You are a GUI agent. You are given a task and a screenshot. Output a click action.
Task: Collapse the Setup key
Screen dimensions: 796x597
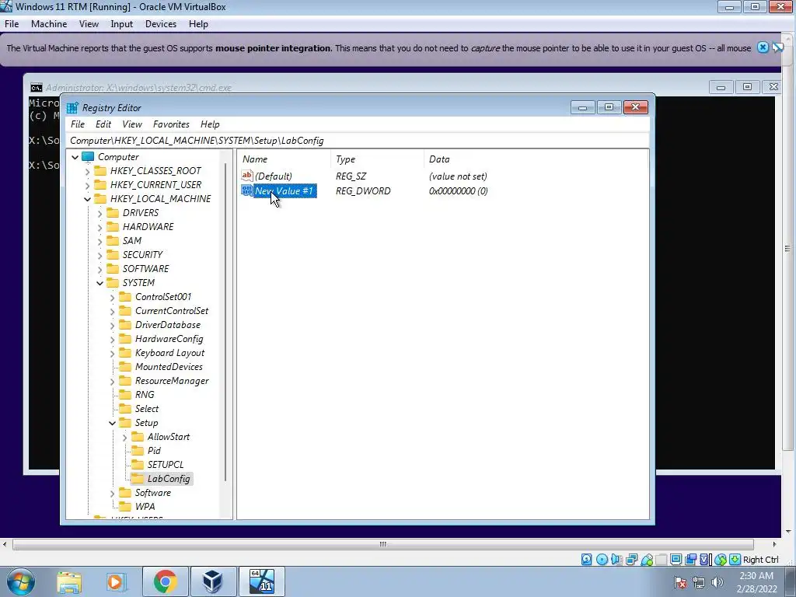pyautogui.click(x=112, y=423)
